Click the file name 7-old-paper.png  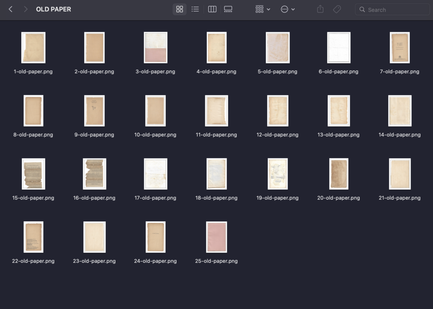coord(399,71)
